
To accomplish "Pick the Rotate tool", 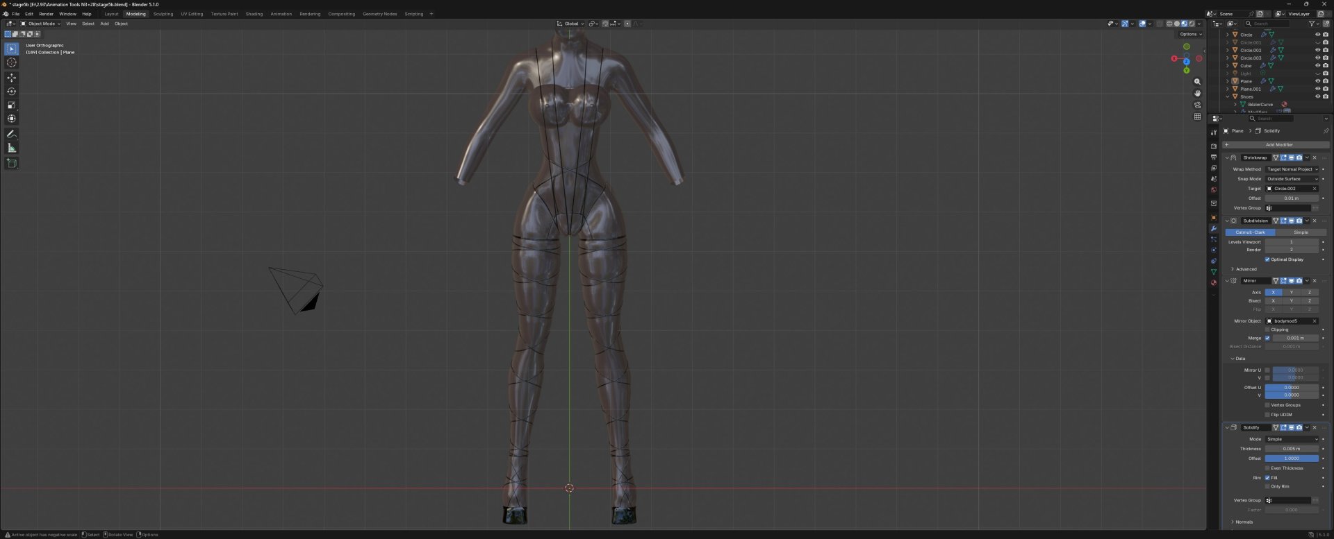I will click(12, 92).
